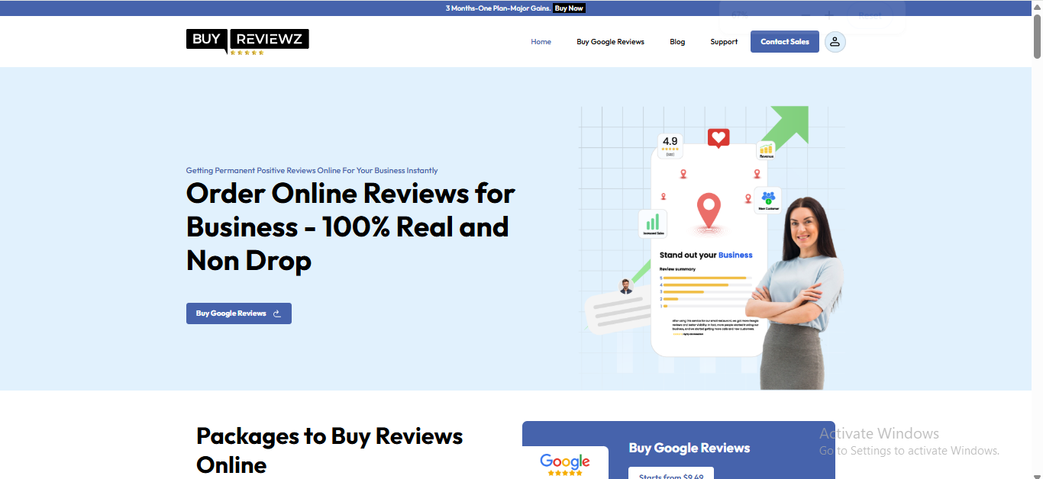Click the "Getting Permanent Positive Reviews Online" tagline
The height and width of the screenshot is (479, 1043).
coord(312,171)
